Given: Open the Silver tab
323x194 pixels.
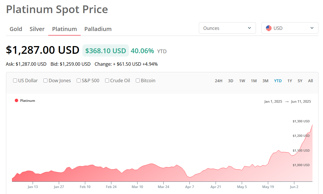Looking at the screenshot, I should (37, 29).
